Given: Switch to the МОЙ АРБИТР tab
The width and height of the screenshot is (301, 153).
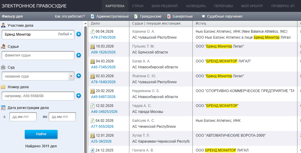Looking at the screenshot, I should pyautogui.click(x=252, y=6).
